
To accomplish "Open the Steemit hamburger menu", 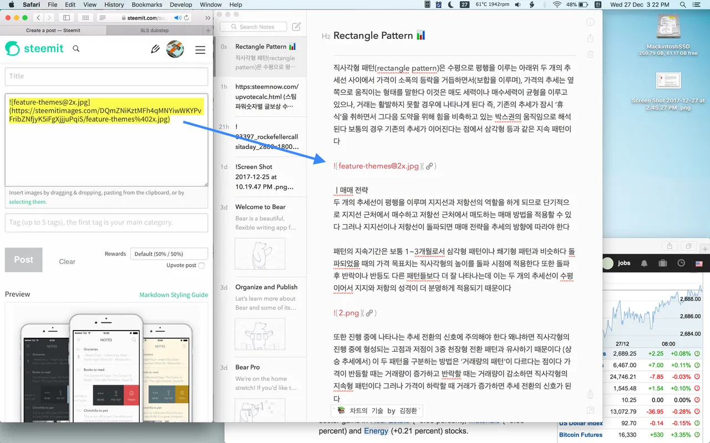I will click(200, 50).
